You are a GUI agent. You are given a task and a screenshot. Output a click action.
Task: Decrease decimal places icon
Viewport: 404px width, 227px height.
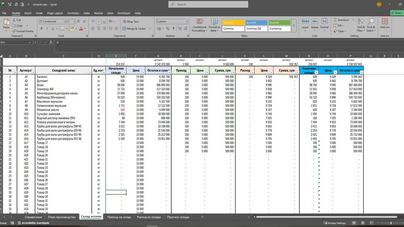[x=185, y=29]
